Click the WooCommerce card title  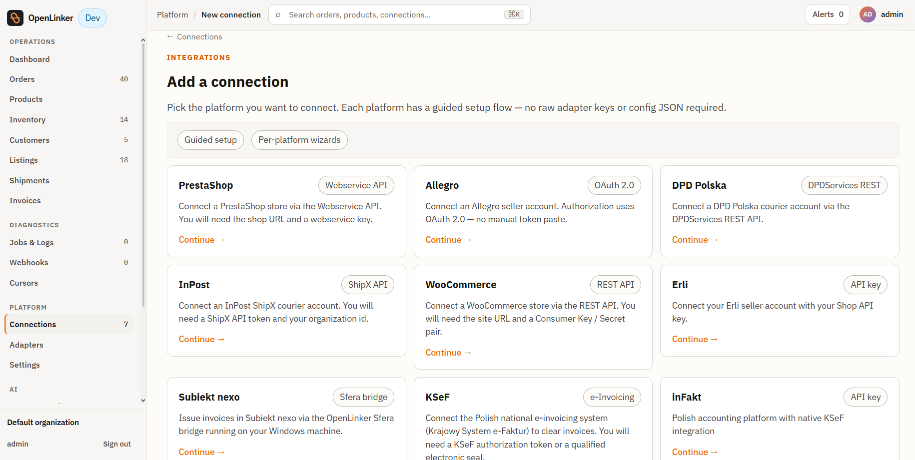461,285
